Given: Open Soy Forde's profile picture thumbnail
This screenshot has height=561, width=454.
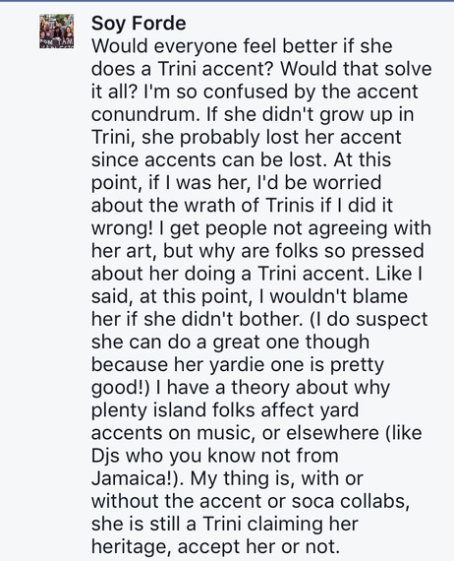Looking at the screenshot, I should tap(56, 31).
